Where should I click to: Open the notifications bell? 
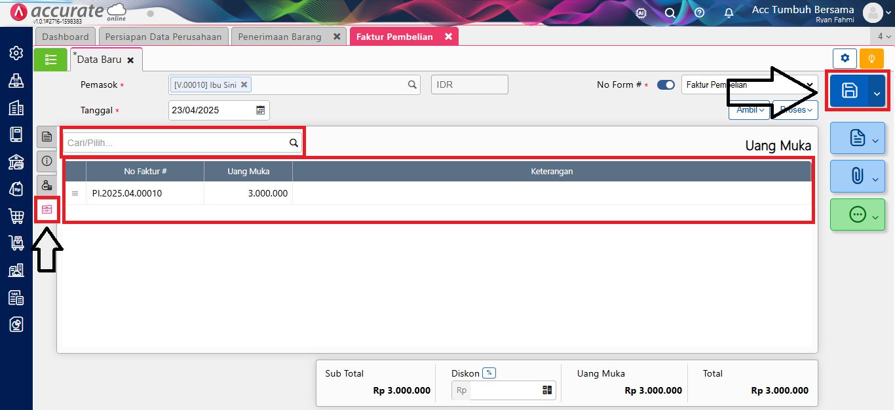pyautogui.click(x=729, y=13)
